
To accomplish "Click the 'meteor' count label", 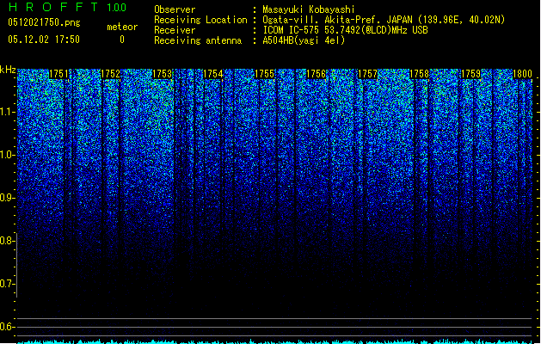I will tap(122, 27).
